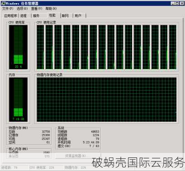185x171 pixels.
Task: Click the 可用 value 25397
Action: click(x=46, y=139)
